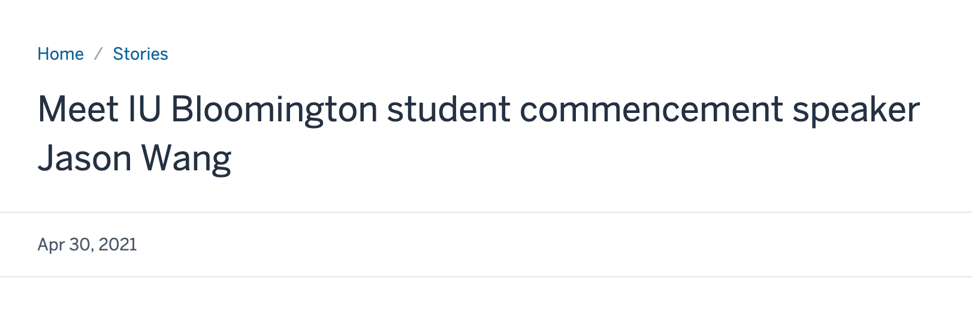972x312 pixels.
Task: Click the slash separator between breadcrumbs
Action: (98, 54)
